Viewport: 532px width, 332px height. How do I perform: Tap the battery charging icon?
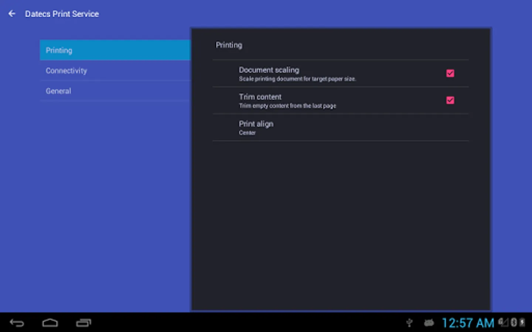pos(522,322)
